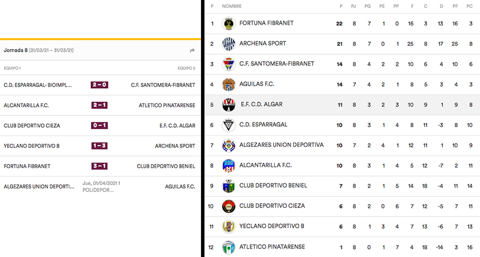Select the C.D. Esparragal club logo
The image size is (480, 257).
(x=228, y=125)
